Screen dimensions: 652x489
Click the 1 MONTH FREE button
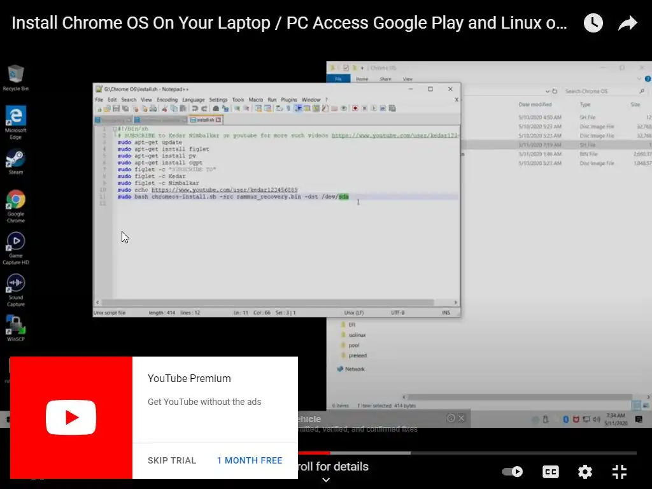(x=250, y=460)
